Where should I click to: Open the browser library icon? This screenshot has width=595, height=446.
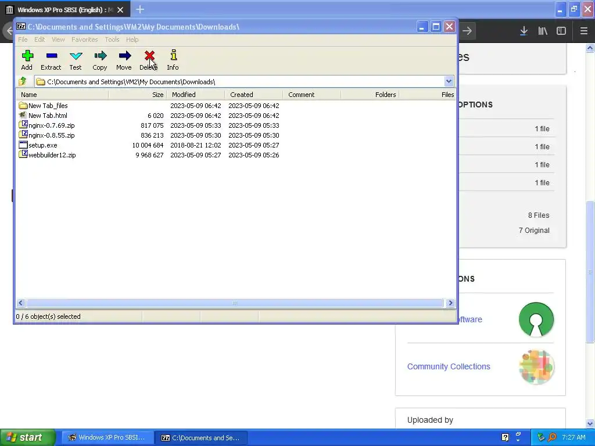pyautogui.click(x=543, y=31)
